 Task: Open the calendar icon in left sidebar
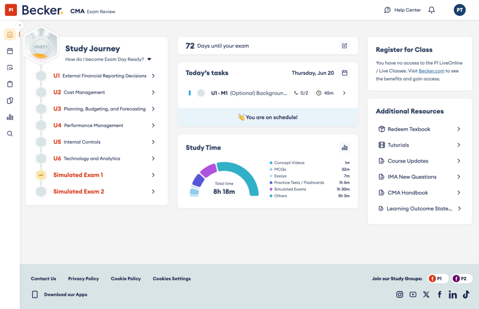(x=10, y=51)
